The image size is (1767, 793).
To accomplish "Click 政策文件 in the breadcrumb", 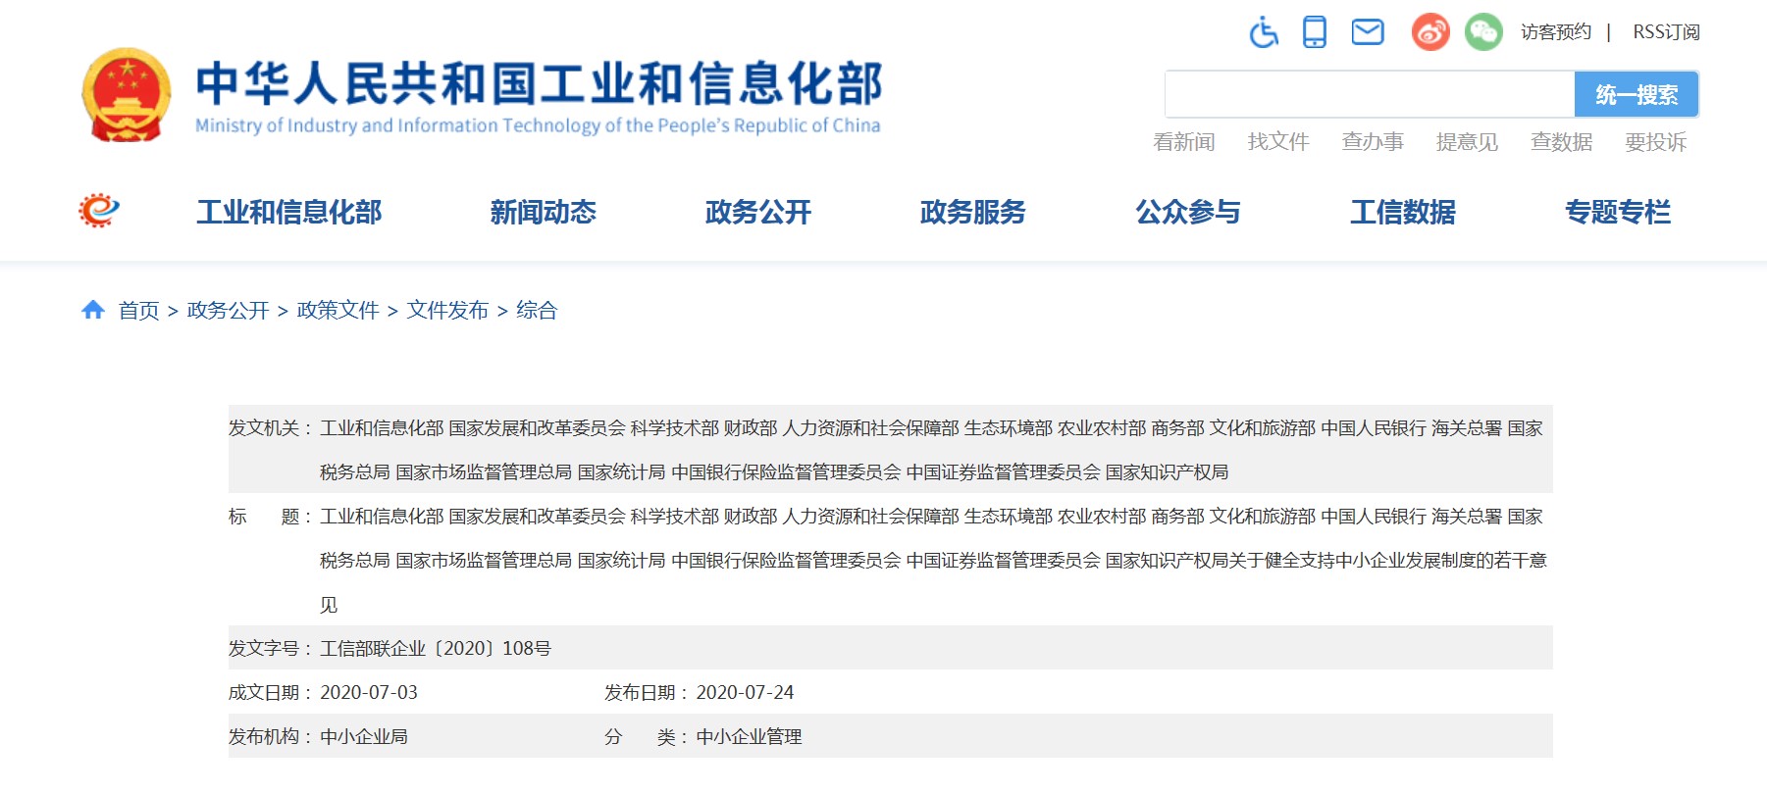I will point(338,311).
